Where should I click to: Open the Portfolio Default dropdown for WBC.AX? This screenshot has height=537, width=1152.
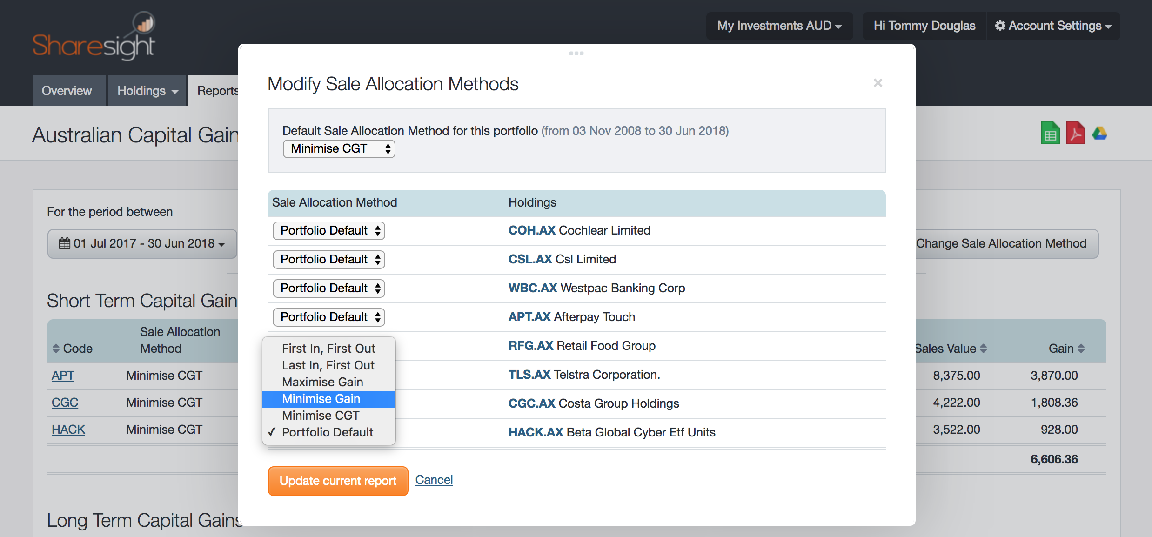(328, 288)
